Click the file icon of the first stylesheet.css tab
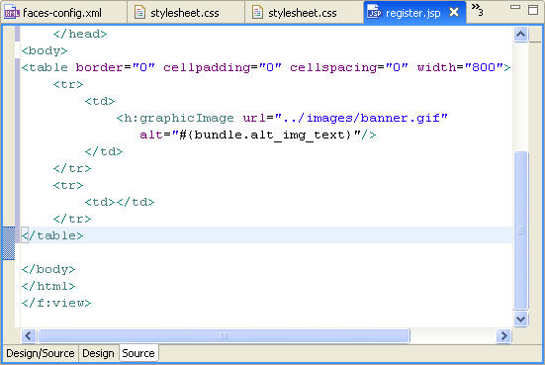 (139, 12)
